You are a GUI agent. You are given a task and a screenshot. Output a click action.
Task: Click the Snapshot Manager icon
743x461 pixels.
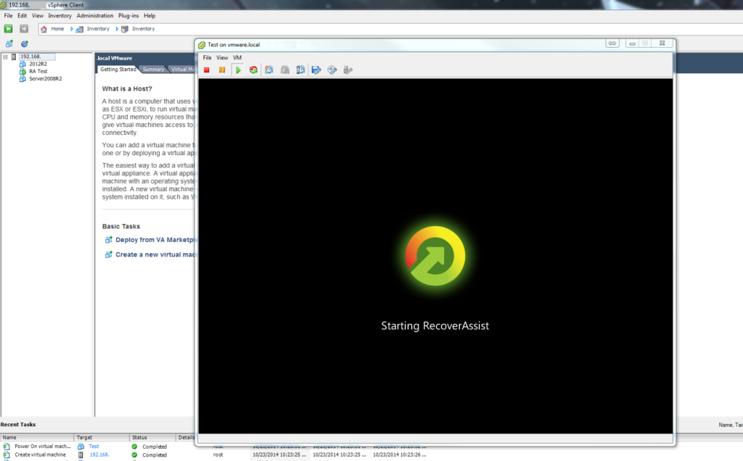point(300,70)
